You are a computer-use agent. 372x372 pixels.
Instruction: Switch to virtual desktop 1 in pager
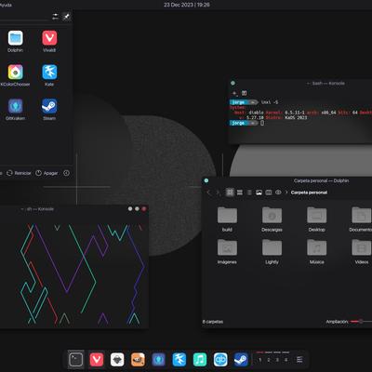tap(259, 360)
